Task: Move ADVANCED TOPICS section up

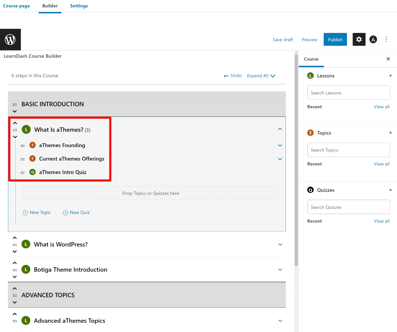Action: click(x=15, y=288)
